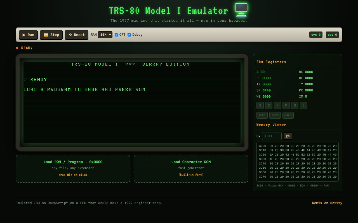Click the IM register value

(x=306, y=96)
